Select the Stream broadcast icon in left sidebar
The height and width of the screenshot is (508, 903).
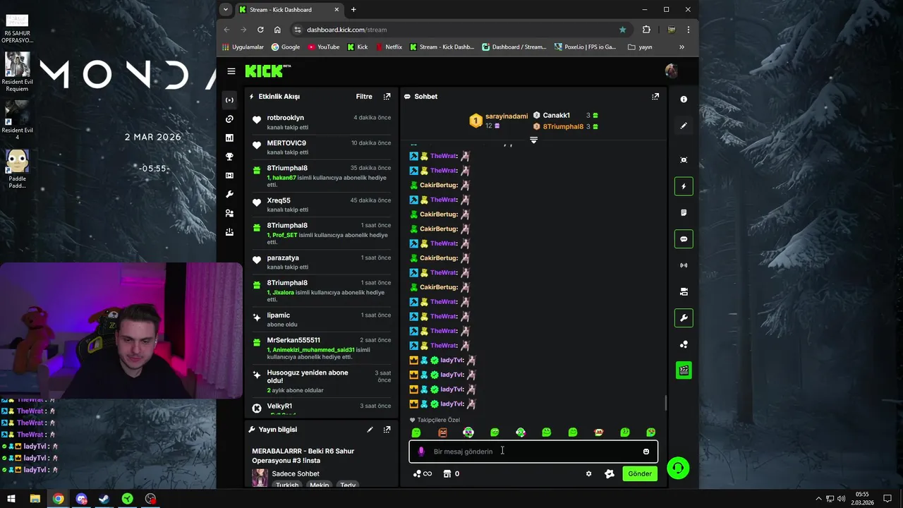(229, 100)
